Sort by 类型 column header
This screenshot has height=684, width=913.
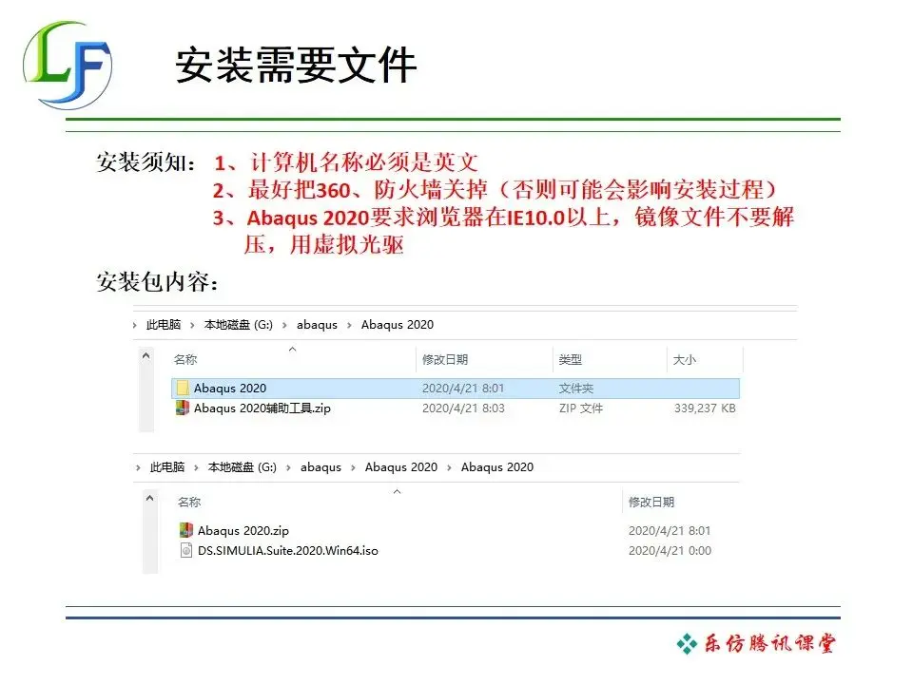tap(570, 359)
